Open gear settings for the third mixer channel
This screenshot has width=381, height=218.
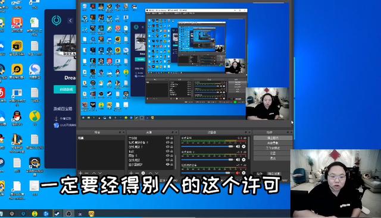point(243,173)
